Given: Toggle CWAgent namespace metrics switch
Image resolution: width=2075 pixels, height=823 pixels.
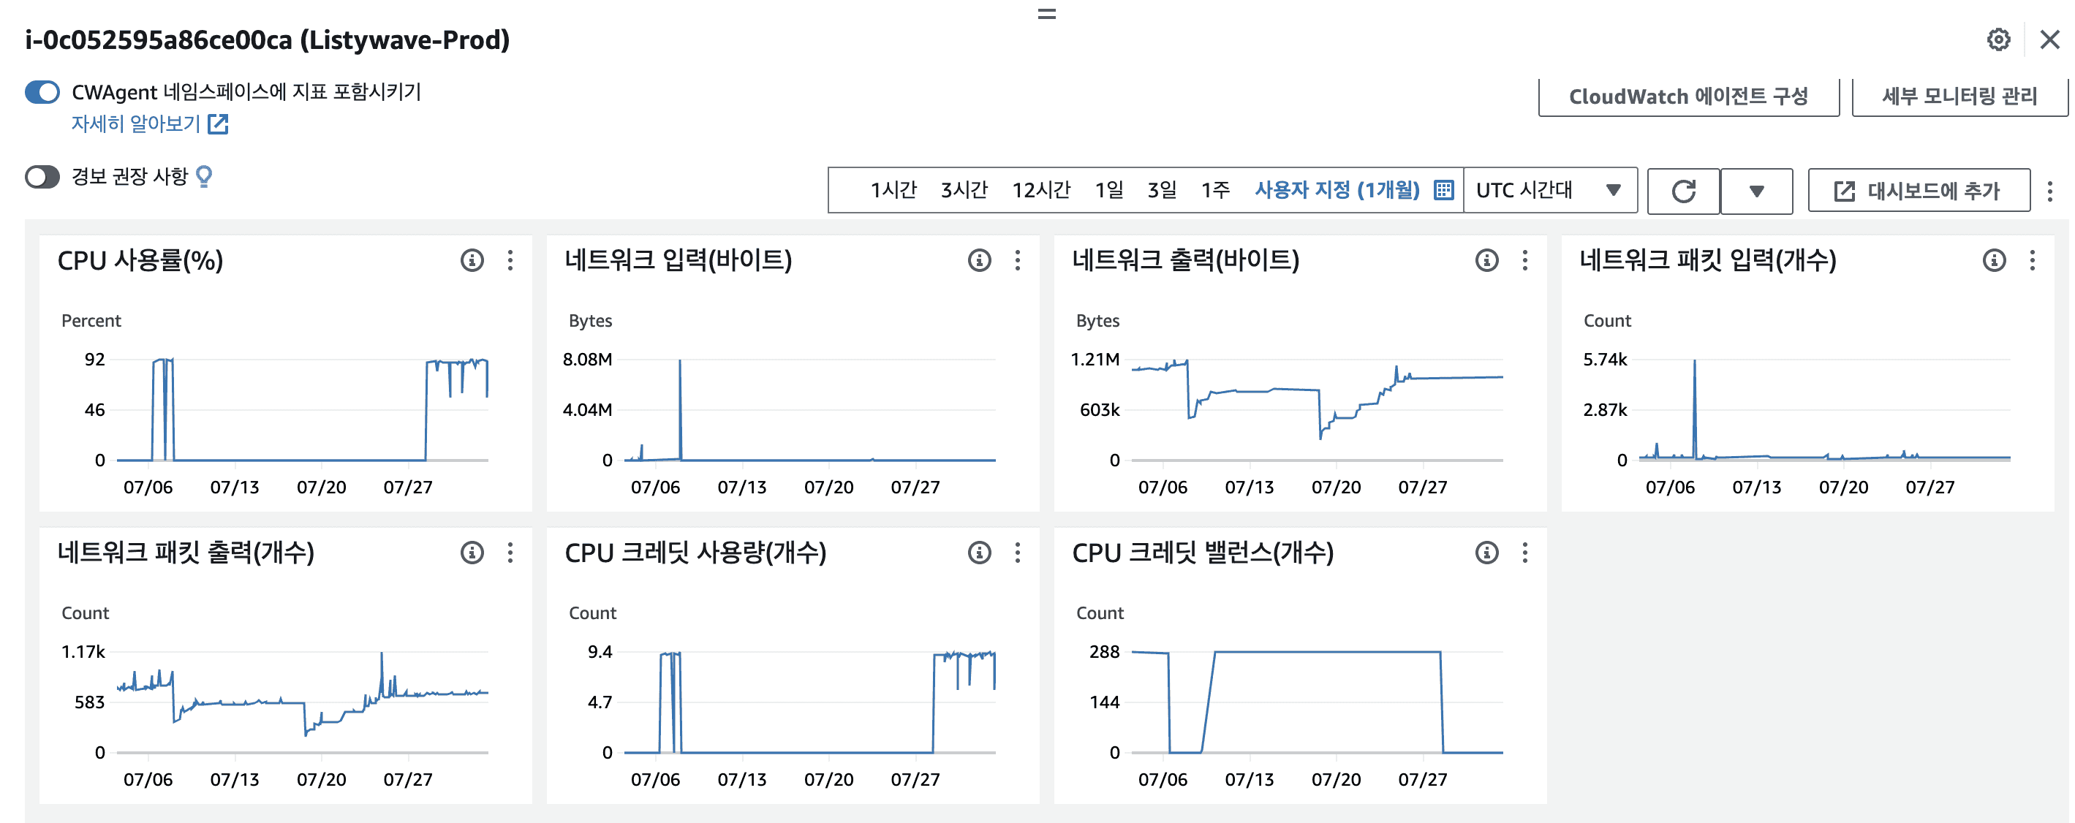Looking at the screenshot, I should pos(42,93).
